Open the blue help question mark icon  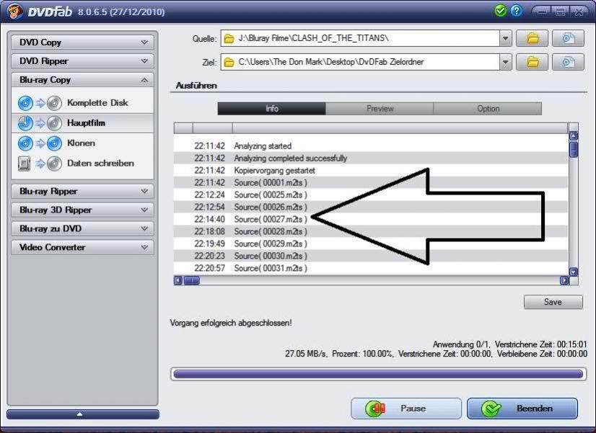coord(516,11)
